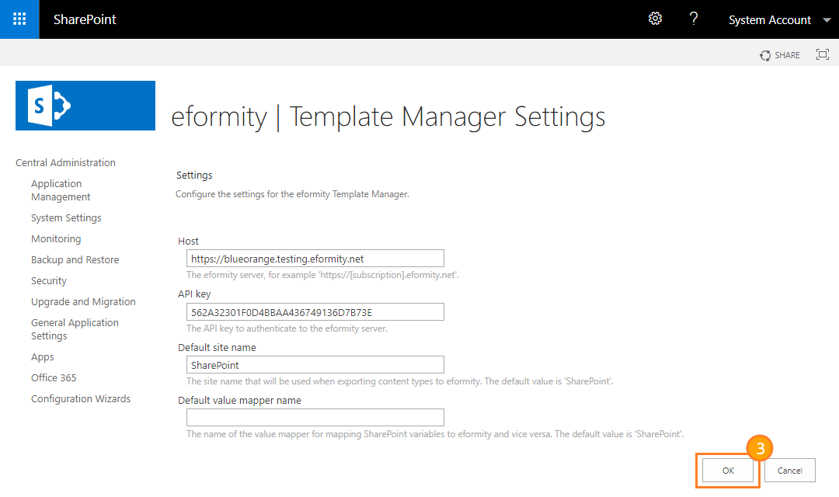Click the 'API key' field label
Viewport: 839px width, 497px height.
click(194, 294)
